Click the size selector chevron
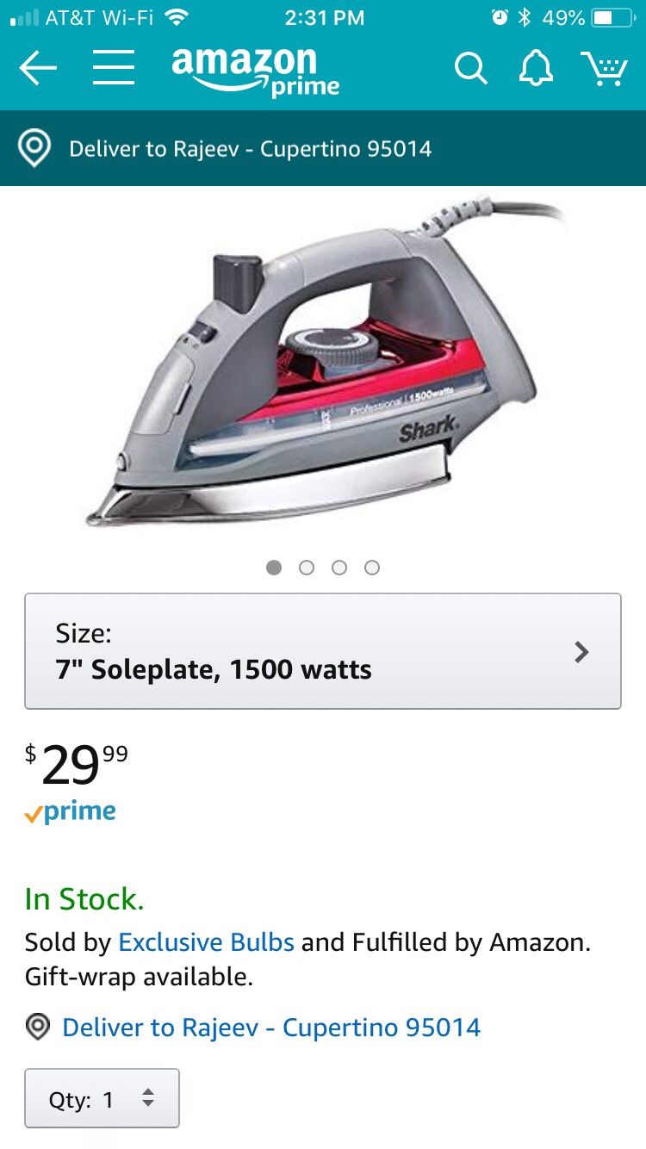646x1149 pixels. [582, 652]
